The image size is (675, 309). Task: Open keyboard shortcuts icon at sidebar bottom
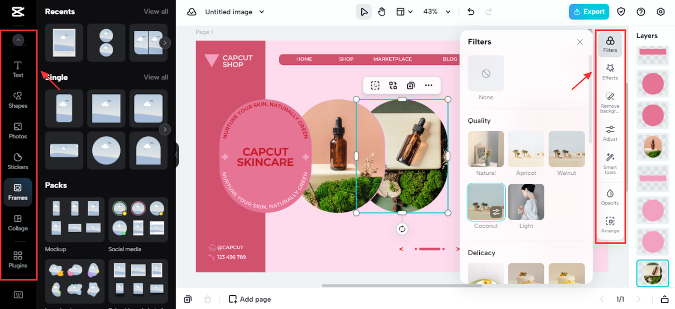(x=18, y=295)
